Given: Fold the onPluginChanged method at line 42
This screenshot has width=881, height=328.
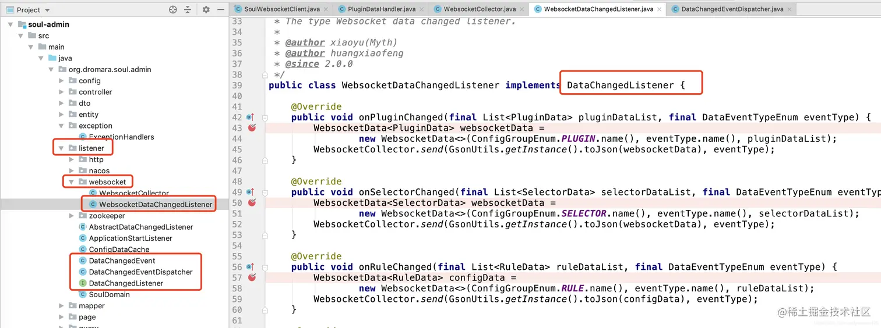Looking at the screenshot, I should click(x=265, y=117).
